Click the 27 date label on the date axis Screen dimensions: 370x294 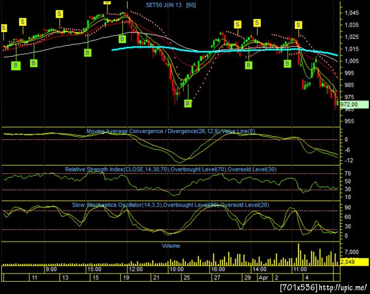(x=217, y=277)
